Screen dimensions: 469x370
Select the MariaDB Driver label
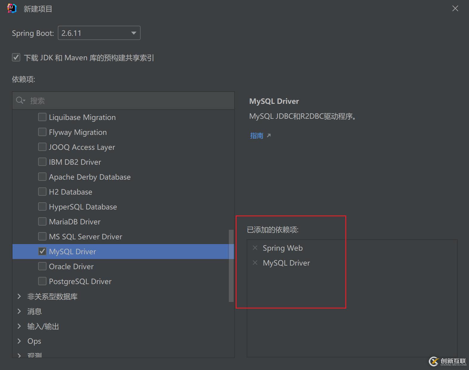(x=75, y=222)
